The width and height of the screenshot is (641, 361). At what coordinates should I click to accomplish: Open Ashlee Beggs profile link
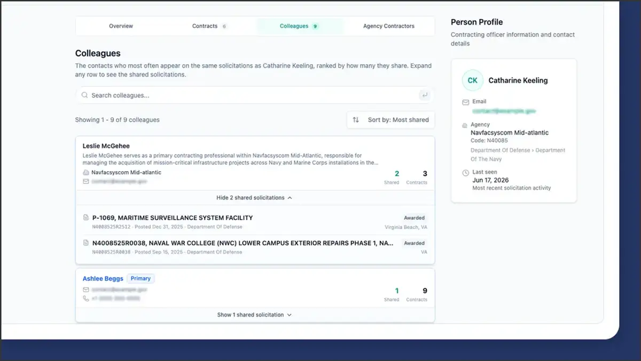click(103, 279)
